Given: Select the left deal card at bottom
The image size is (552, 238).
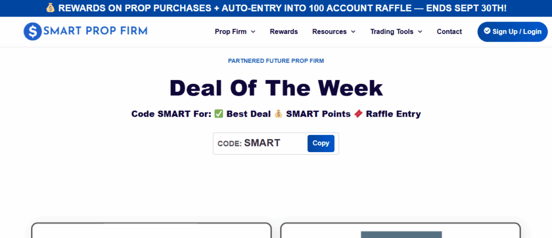Looking at the screenshot, I should 151,231.
